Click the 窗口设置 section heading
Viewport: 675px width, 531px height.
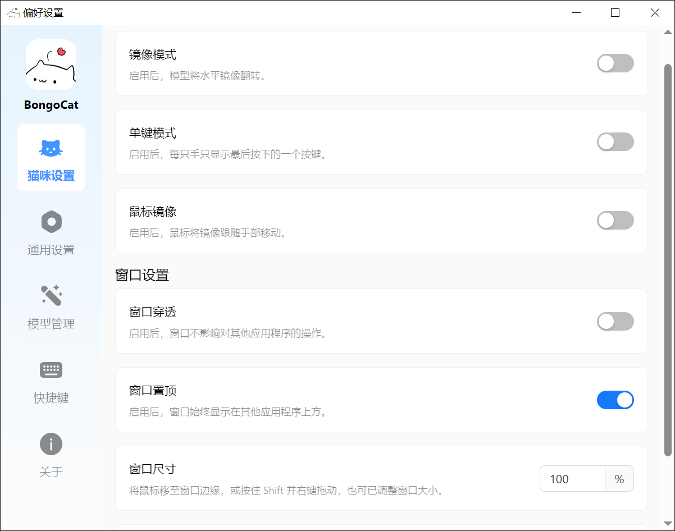coord(142,275)
